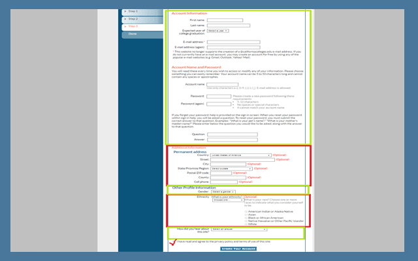Click the Other Profile Information heading
The height and width of the screenshot is (261, 418).
(x=194, y=188)
